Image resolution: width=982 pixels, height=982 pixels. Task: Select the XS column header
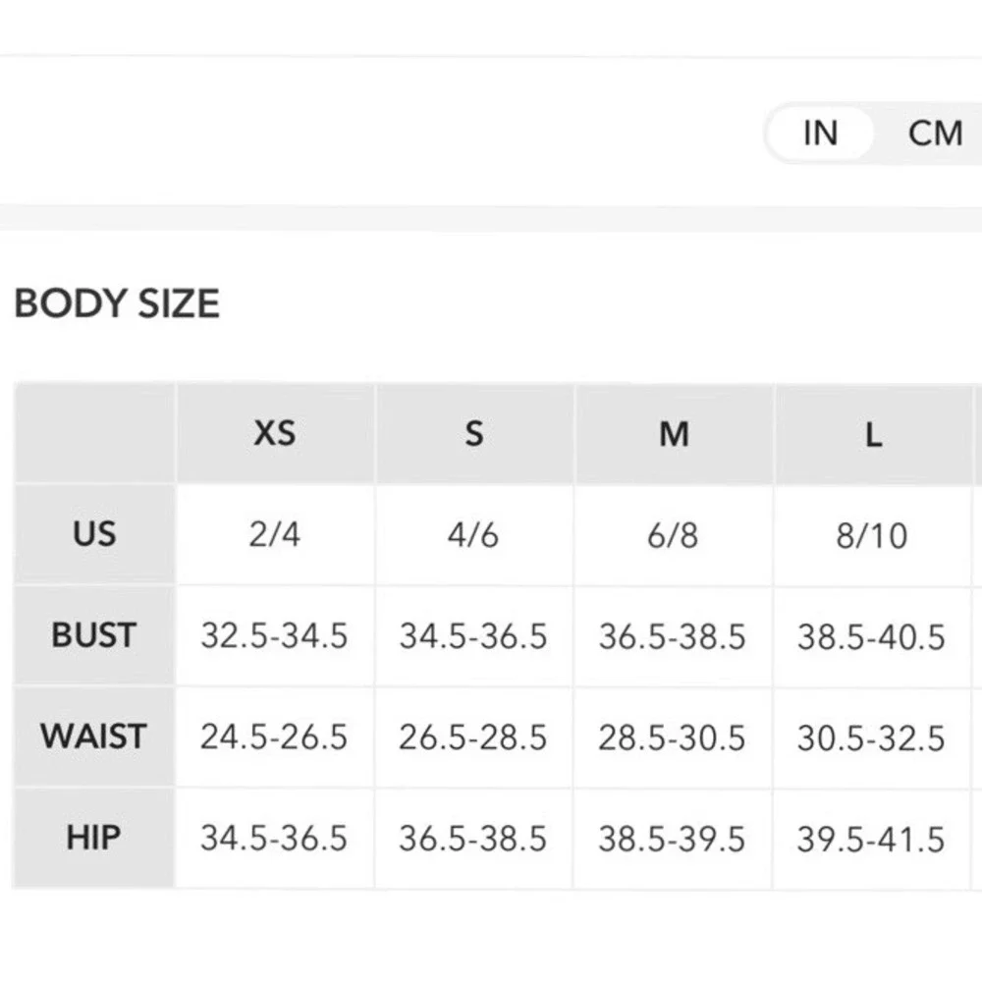click(x=275, y=433)
